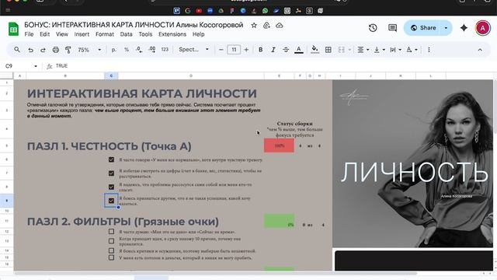The image size is (497, 280).
Task: Check the cloud save status icon
Action: coord(280,26)
